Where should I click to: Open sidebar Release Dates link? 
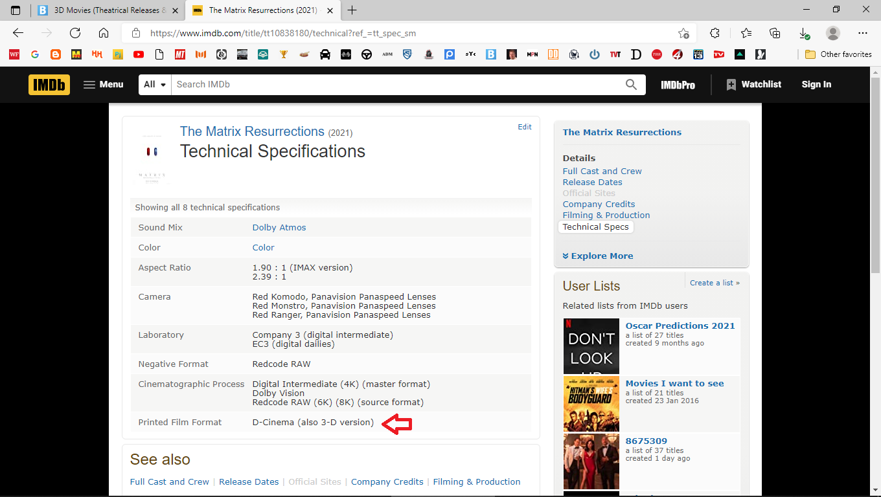point(592,182)
